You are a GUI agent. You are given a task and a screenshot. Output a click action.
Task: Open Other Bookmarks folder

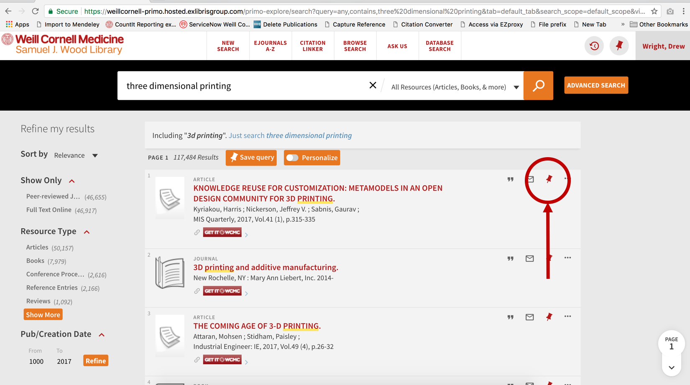tap(659, 24)
